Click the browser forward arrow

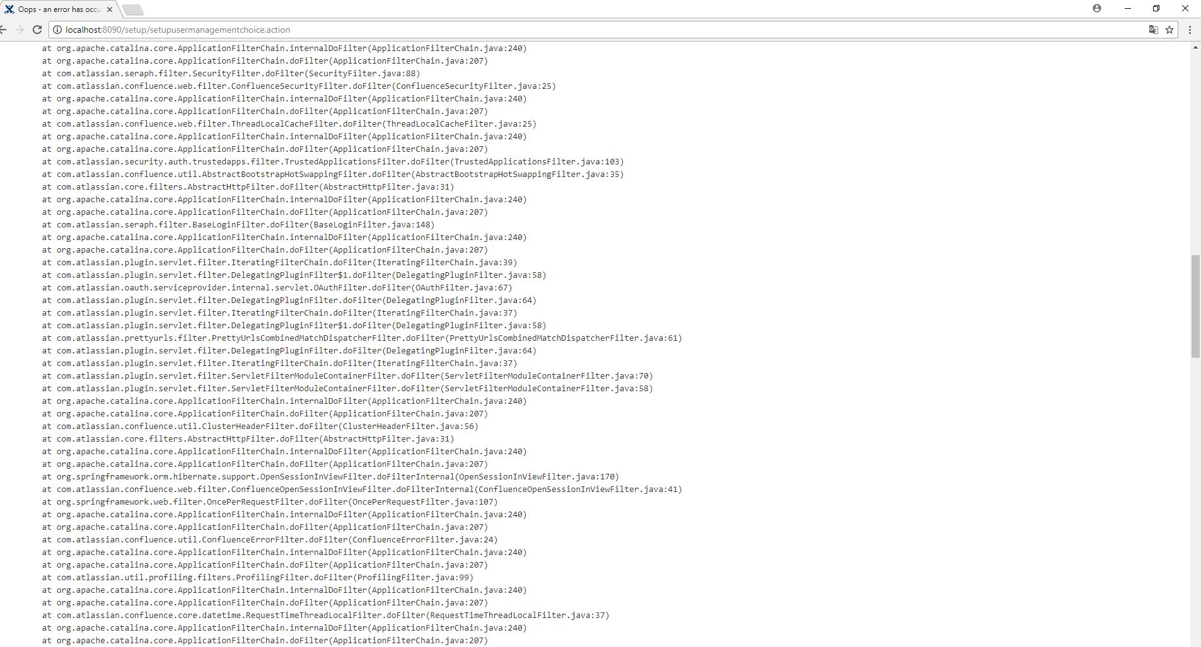tap(20, 30)
